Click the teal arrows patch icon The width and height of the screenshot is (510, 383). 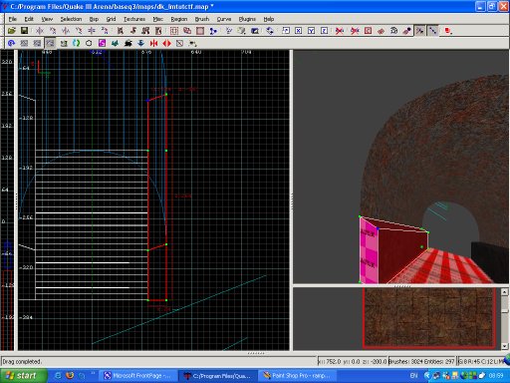[116, 43]
